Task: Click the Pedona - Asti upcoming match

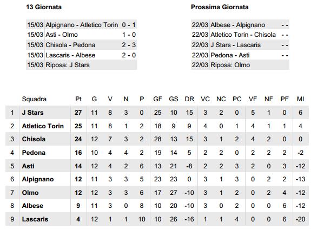Action: pyautogui.click(x=240, y=55)
